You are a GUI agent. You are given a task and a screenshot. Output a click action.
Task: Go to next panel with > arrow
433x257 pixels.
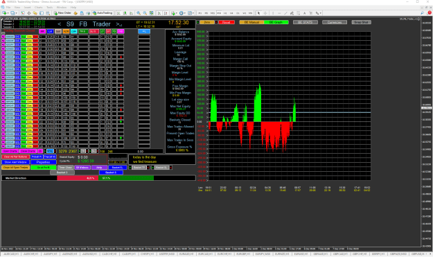point(118,24)
